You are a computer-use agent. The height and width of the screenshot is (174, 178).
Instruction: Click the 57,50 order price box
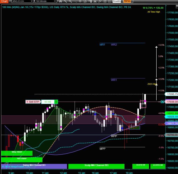48,102
